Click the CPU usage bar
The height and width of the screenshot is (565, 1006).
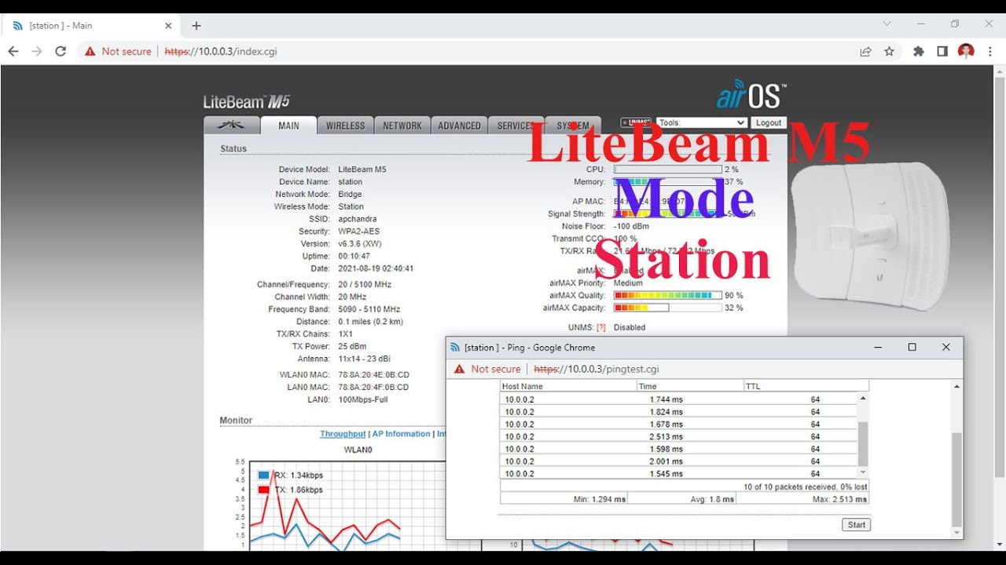click(667, 169)
